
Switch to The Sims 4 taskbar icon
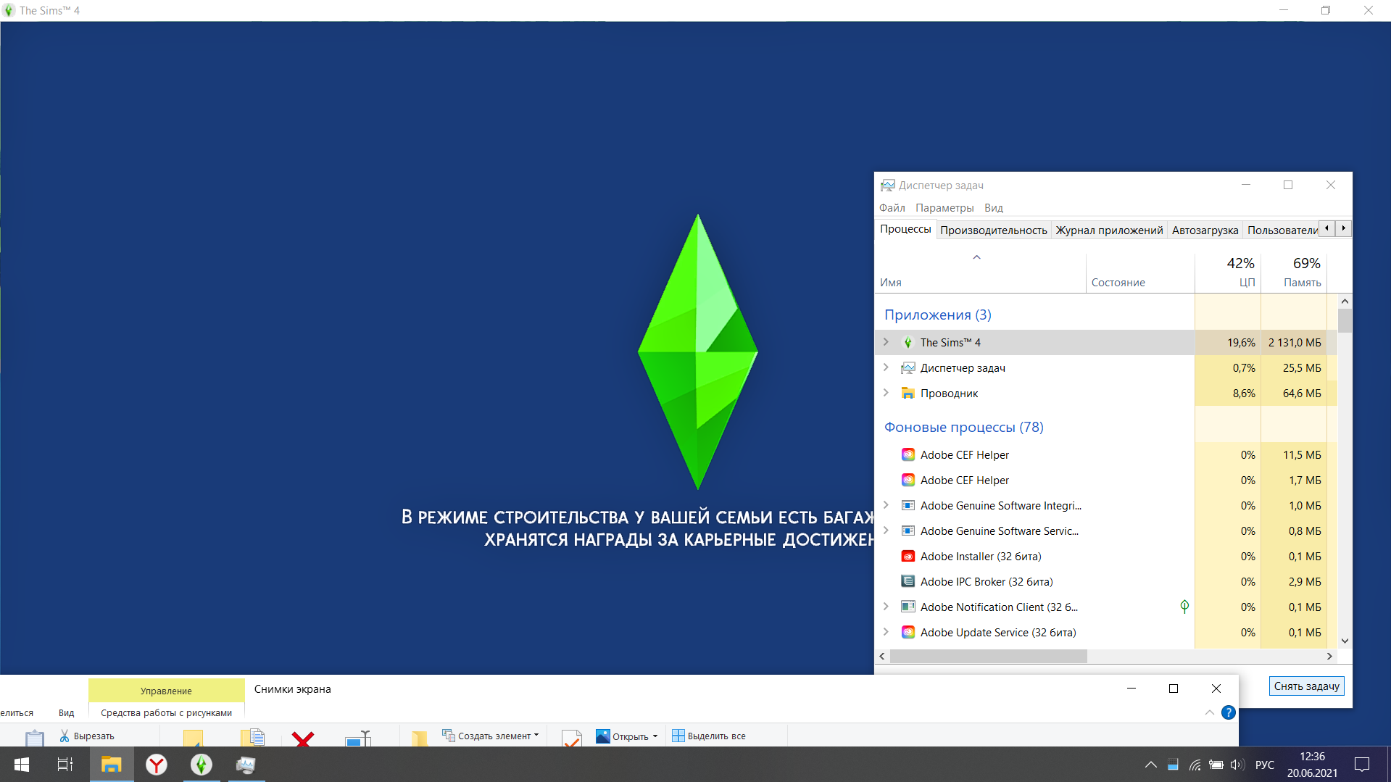coord(202,765)
